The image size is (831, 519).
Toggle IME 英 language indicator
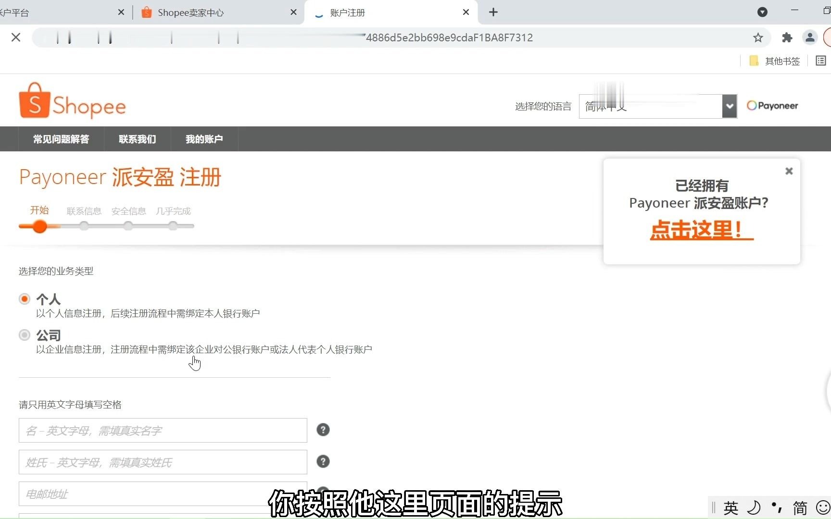point(730,507)
